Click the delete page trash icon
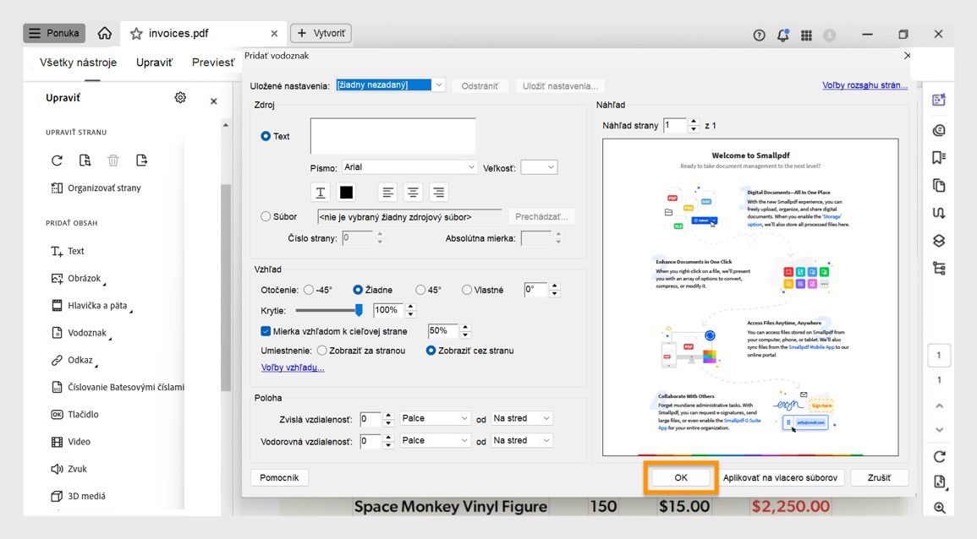Screen dimensions: 977x539 click(113, 161)
